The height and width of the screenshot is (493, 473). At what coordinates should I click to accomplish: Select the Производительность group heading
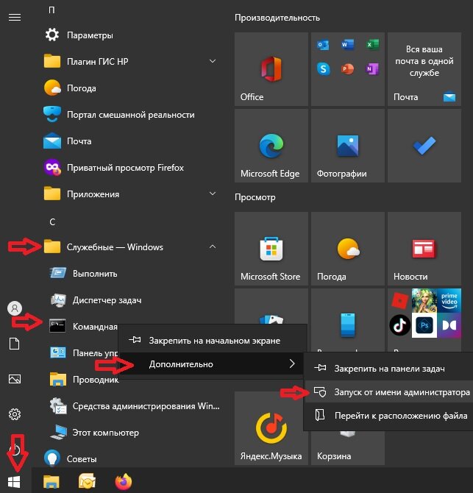[x=277, y=18]
